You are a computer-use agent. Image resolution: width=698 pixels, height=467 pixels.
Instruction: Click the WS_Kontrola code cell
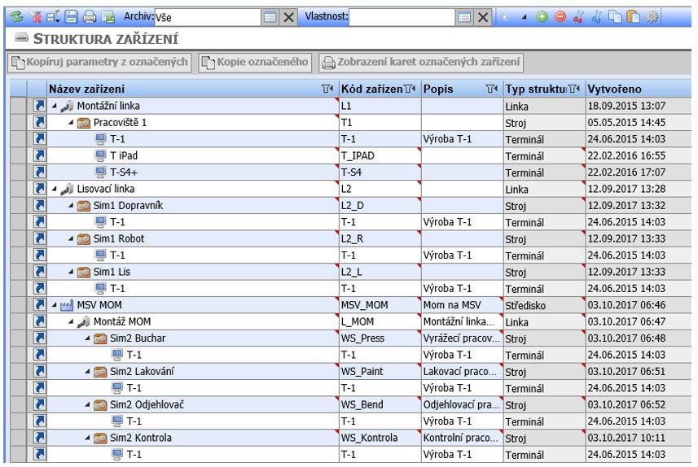pyautogui.click(x=380, y=438)
